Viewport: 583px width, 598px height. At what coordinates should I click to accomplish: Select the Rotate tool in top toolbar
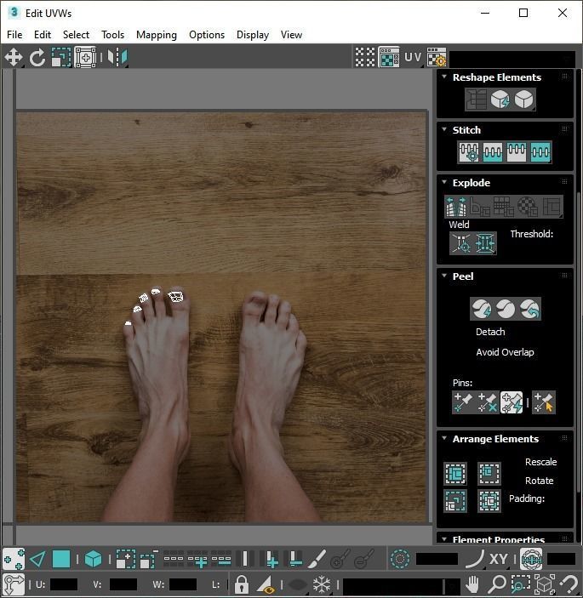point(37,58)
